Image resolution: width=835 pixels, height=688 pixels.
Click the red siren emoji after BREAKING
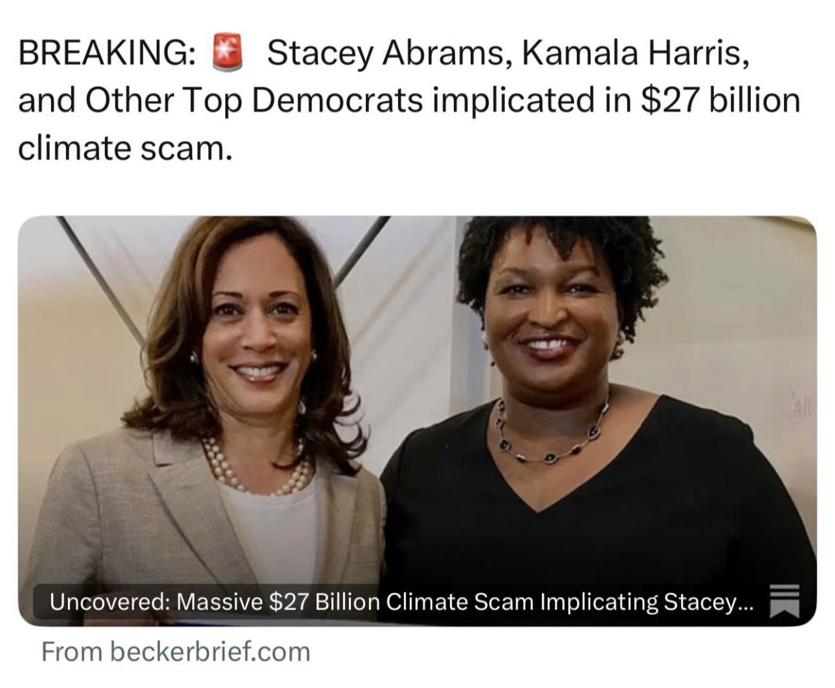point(228,54)
